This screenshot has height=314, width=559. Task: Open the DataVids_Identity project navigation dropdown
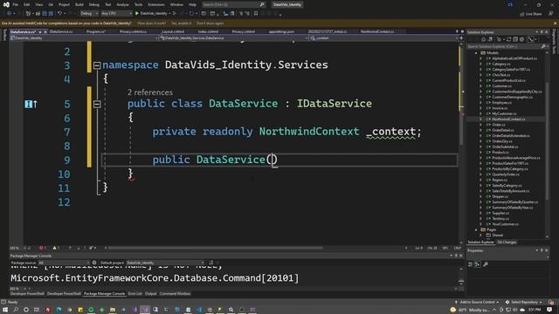(84, 38)
